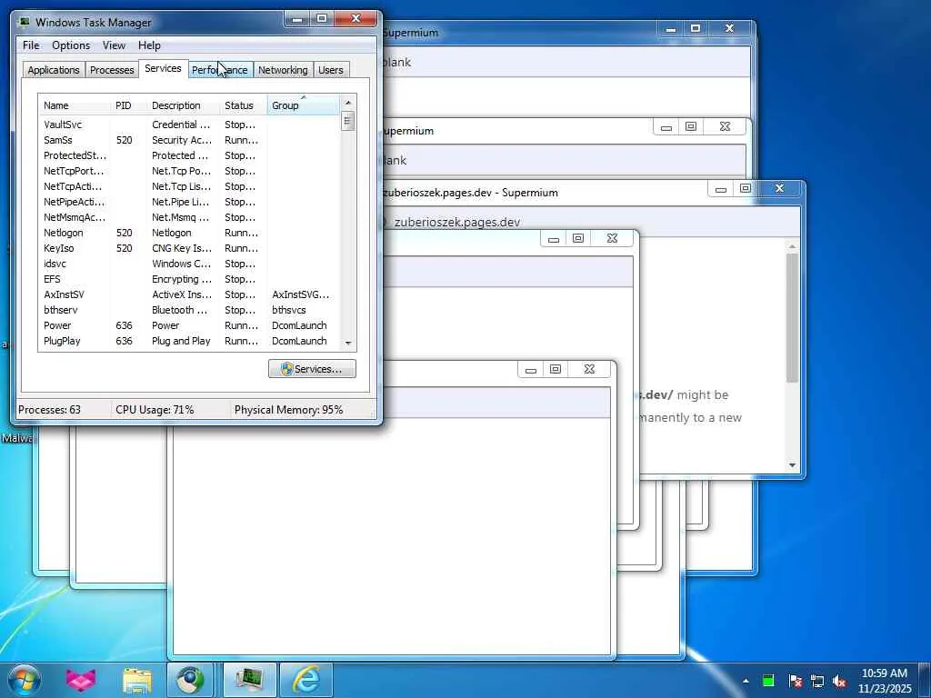Screen dimensions: 931x698
Task: Click scroll up arrow in services list
Action: pyautogui.click(x=348, y=103)
